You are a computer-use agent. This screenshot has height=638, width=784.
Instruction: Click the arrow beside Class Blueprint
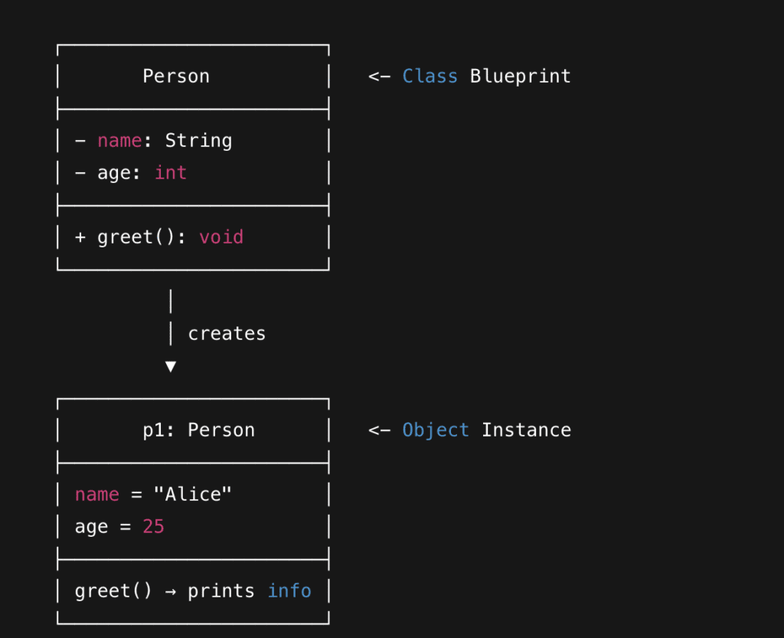point(379,77)
